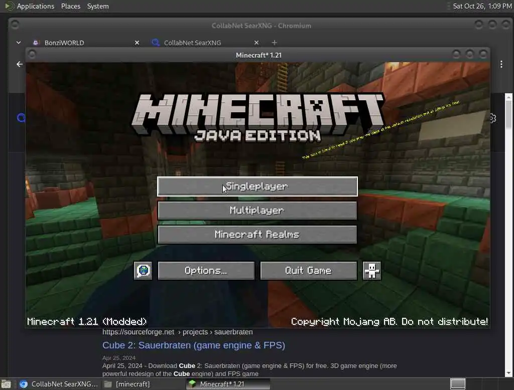Screen dimensions: 514x390
Task: Click the Copyright Mojang AB text
Action: pyautogui.click(x=390, y=321)
